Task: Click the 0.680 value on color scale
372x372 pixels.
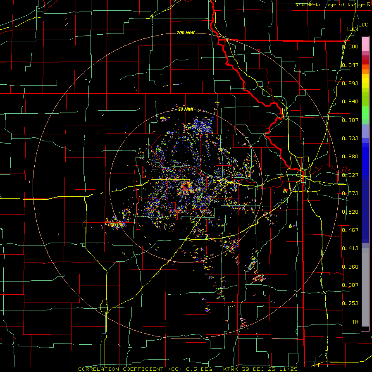Action: (350, 157)
